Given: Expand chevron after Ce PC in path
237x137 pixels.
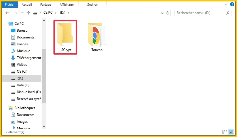Looking at the screenshot, I should click(56, 13).
